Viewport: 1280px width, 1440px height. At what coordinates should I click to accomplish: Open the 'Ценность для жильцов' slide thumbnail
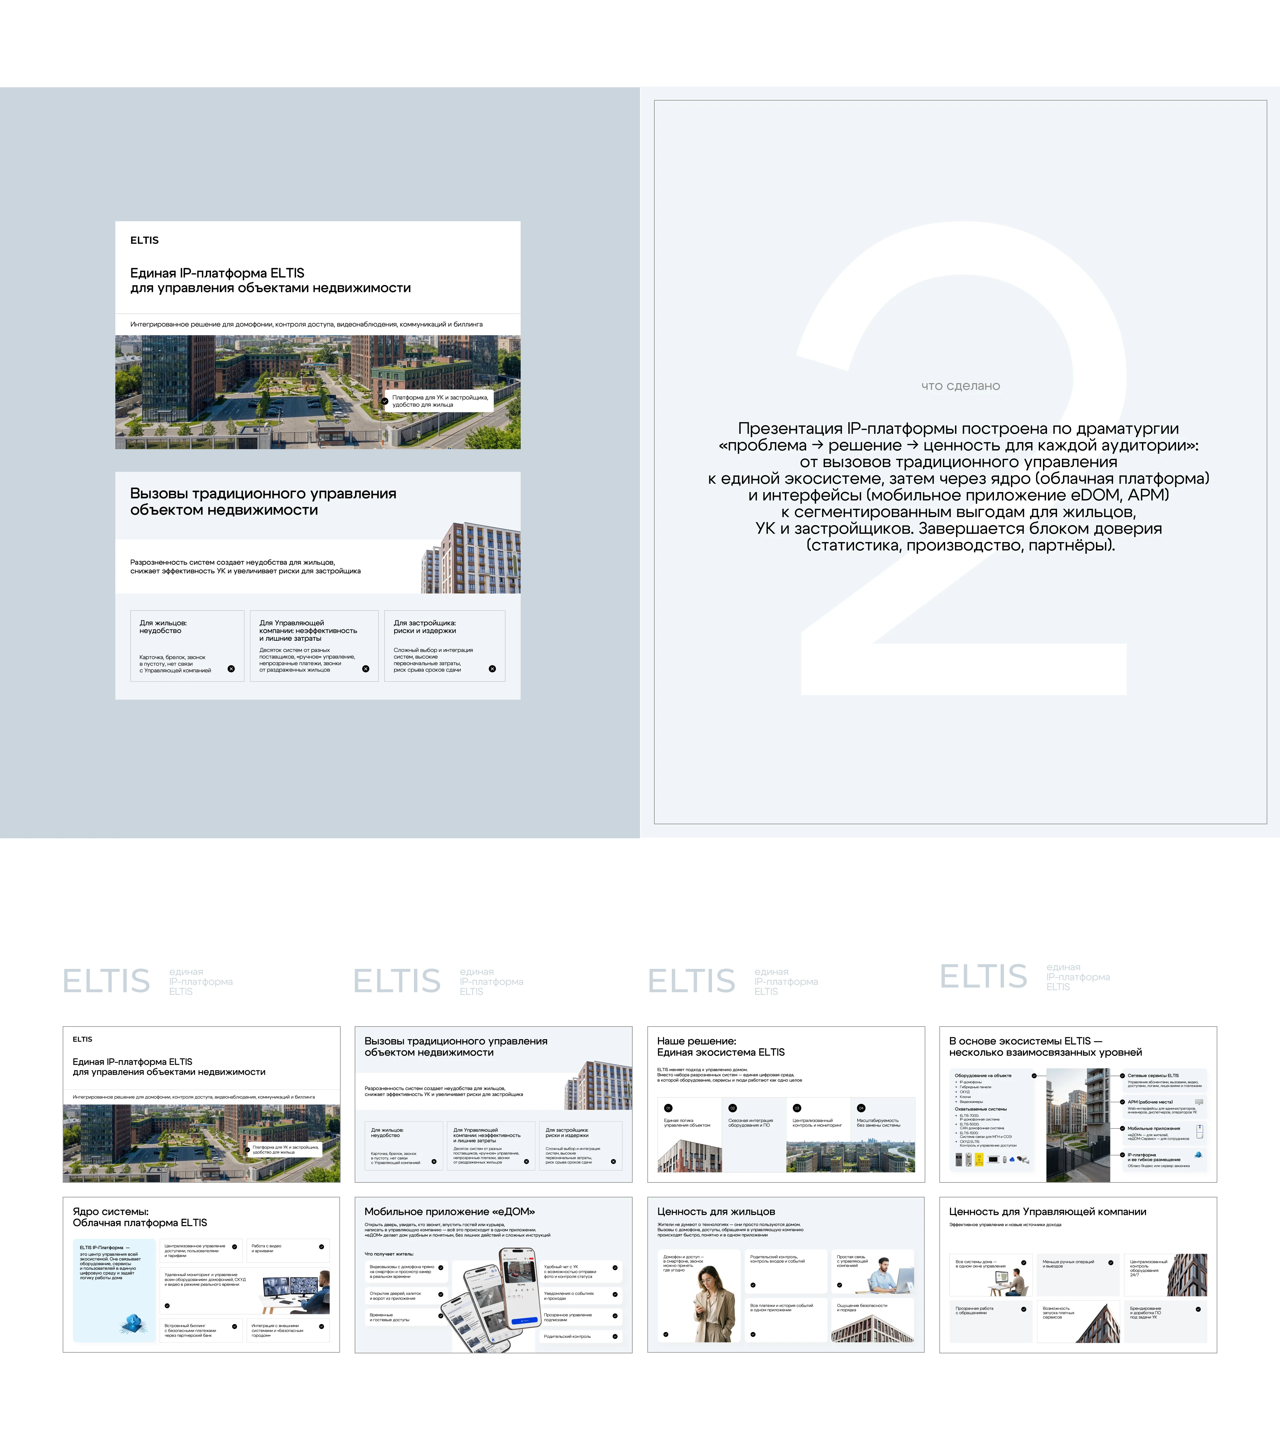pos(786,1274)
